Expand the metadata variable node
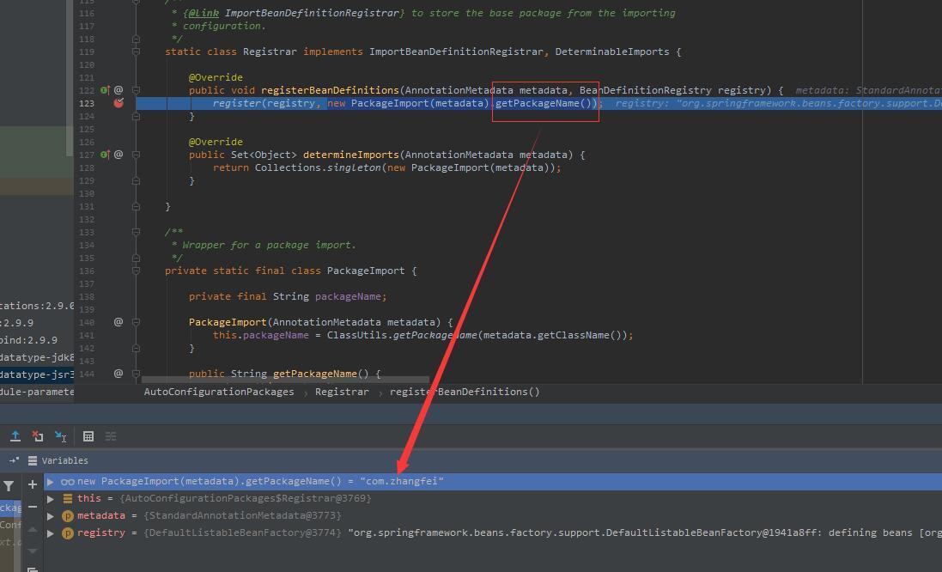This screenshot has width=942, height=572. 51,515
